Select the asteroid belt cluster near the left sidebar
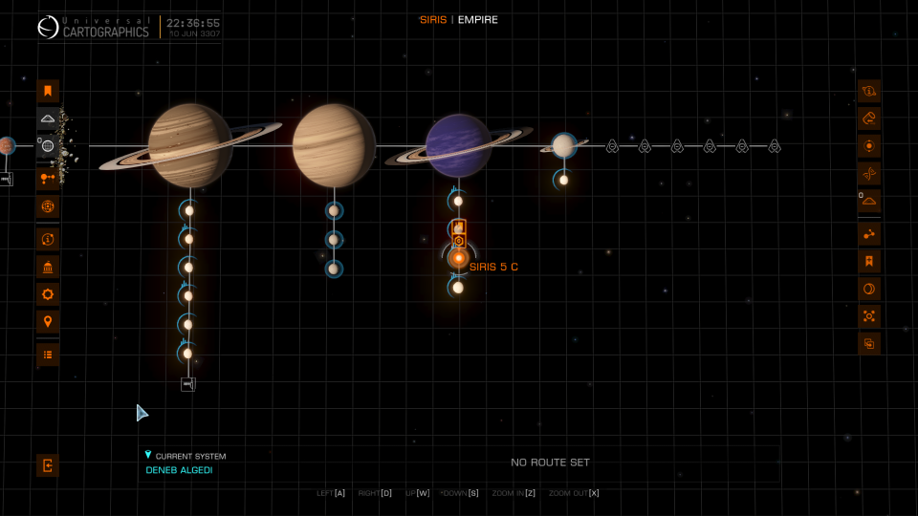This screenshot has height=516, width=918. pyautogui.click(x=69, y=146)
